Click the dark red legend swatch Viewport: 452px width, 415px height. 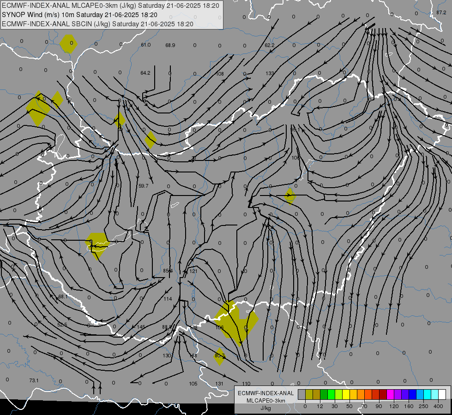[383, 395]
